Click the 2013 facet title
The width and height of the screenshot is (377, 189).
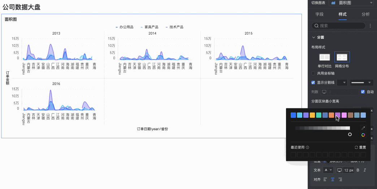[56, 33]
